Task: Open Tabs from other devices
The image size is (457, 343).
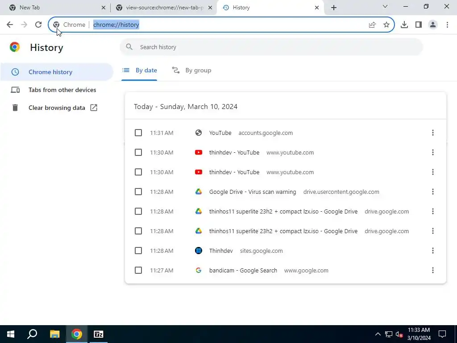Action: [x=57, y=90]
